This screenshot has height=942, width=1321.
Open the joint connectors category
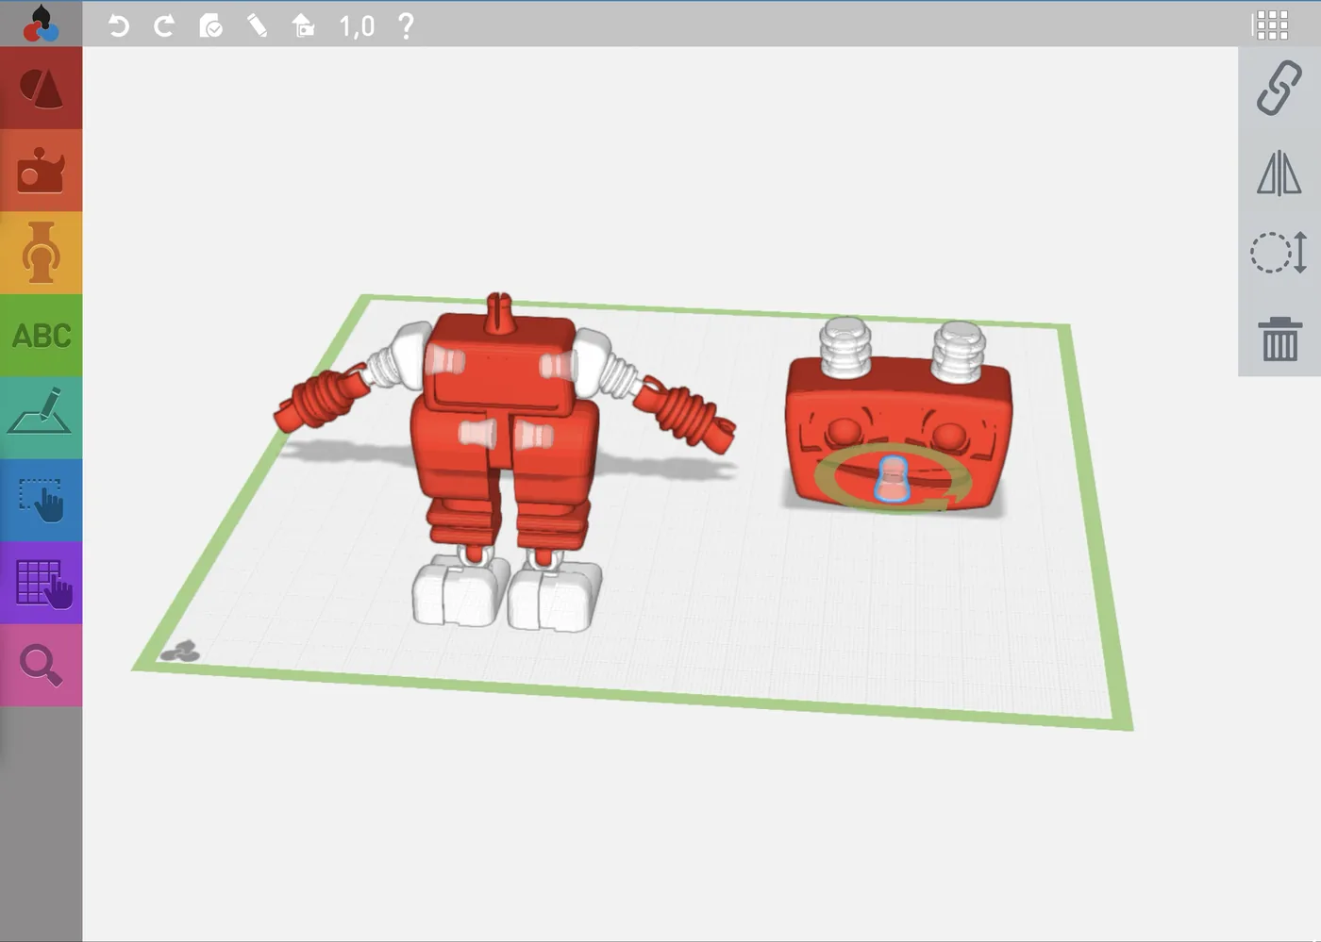pyautogui.click(x=41, y=253)
